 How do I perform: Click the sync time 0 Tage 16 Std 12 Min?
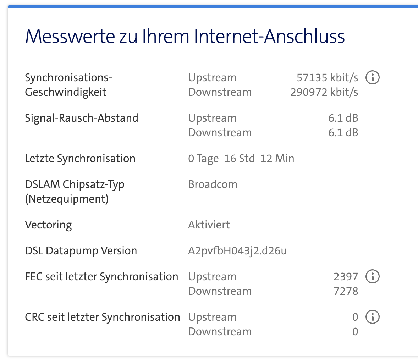(241, 158)
